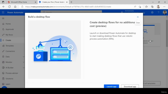Open a new browser tab
The image size is (168, 94).
click(x=71, y=2)
